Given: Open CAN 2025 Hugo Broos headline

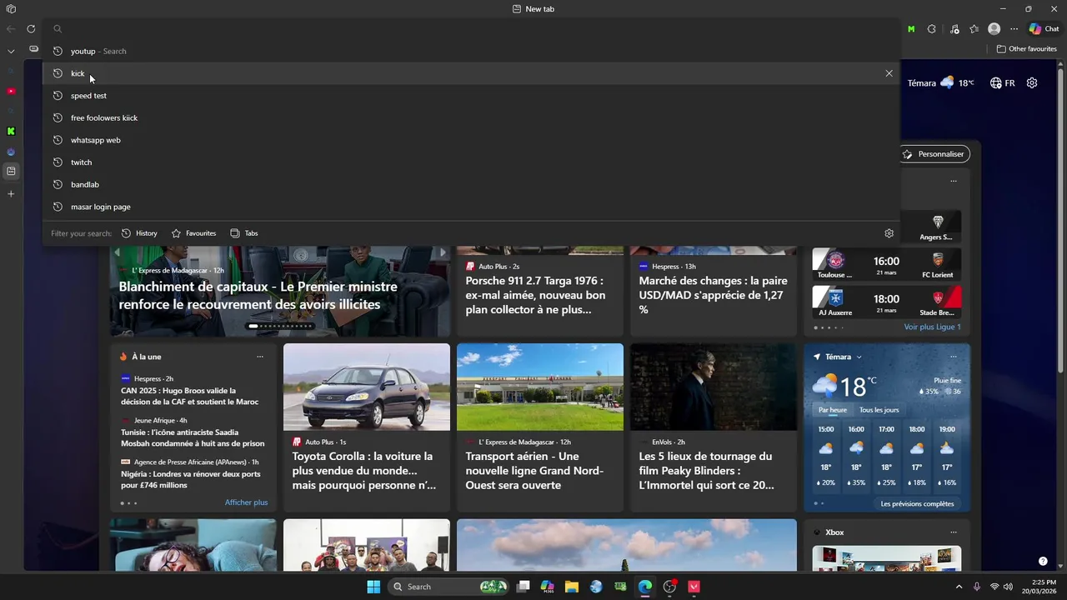Looking at the screenshot, I should (190, 396).
